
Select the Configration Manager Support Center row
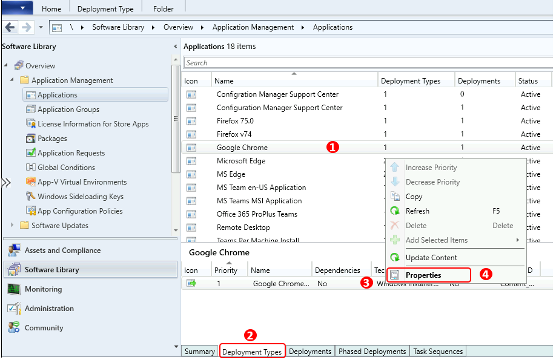[367, 94]
